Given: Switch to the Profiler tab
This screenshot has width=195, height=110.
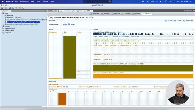Looking at the screenshot, I should [136, 14].
